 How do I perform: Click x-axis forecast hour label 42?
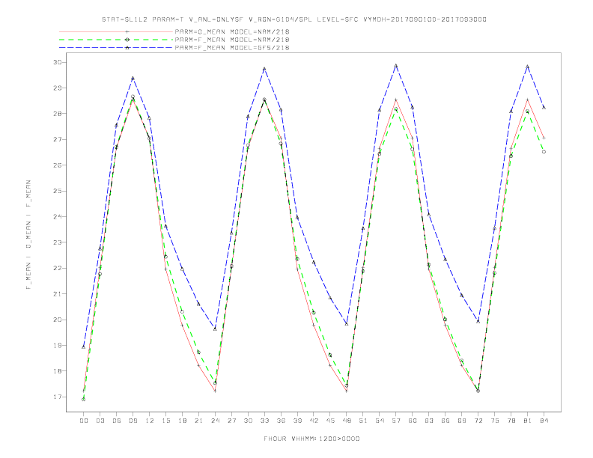314,421
